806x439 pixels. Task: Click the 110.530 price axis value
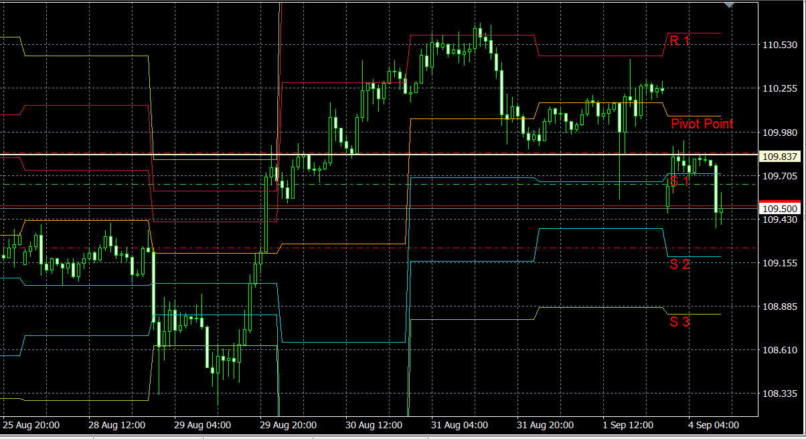point(780,45)
